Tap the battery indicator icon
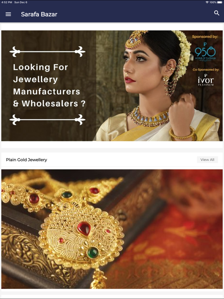This screenshot has width=224, height=299. (220, 2)
